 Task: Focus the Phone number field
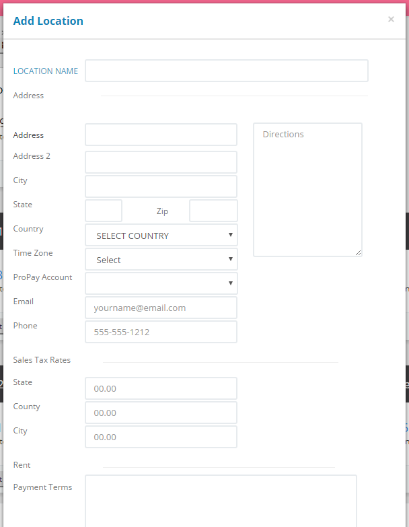161,332
